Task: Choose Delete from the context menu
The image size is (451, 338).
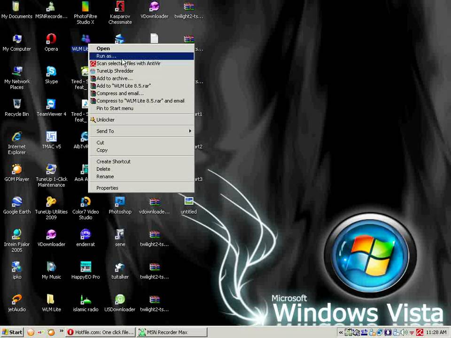Action: pyautogui.click(x=141, y=169)
